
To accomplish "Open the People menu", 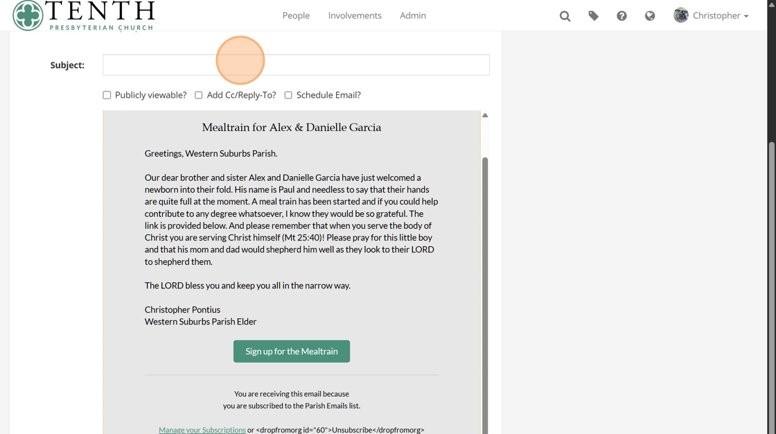I will click(296, 15).
